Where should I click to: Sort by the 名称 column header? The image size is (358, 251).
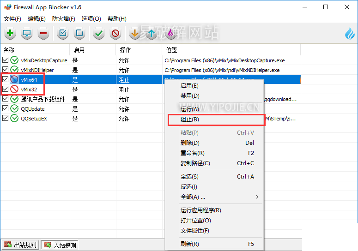pos(35,50)
